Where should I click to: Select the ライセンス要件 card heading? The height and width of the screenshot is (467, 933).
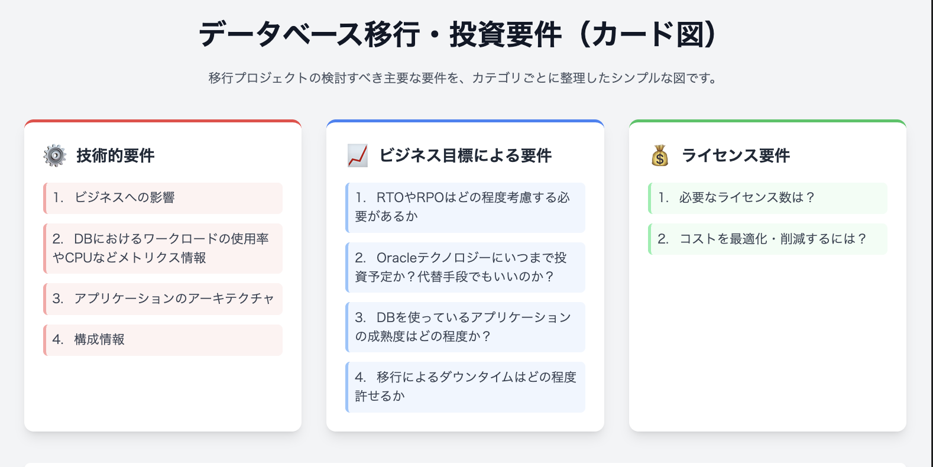pos(736,155)
